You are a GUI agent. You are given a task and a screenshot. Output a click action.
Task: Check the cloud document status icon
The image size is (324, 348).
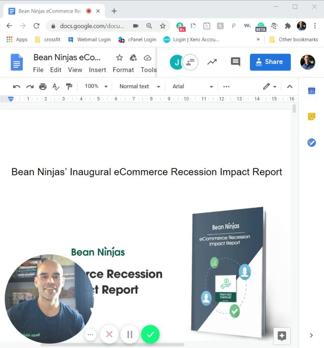(147, 58)
